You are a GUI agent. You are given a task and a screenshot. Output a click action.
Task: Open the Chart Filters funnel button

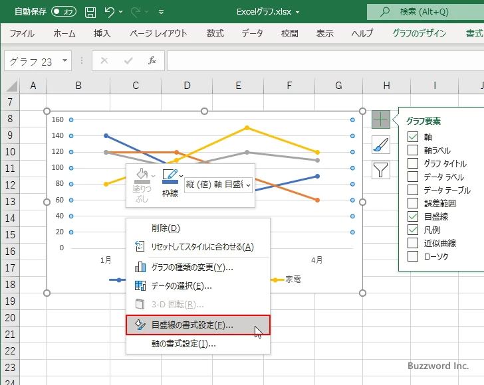380,170
